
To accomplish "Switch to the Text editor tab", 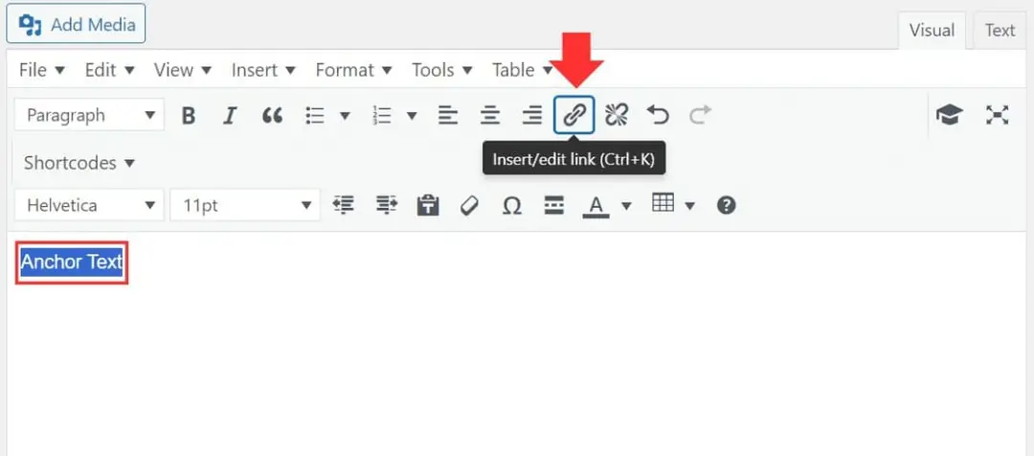I will point(1000,31).
